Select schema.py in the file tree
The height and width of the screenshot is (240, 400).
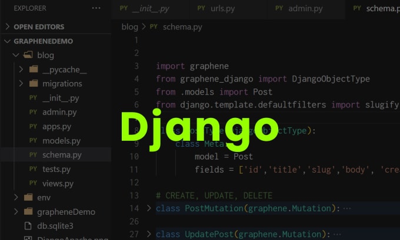[x=62, y=155]
